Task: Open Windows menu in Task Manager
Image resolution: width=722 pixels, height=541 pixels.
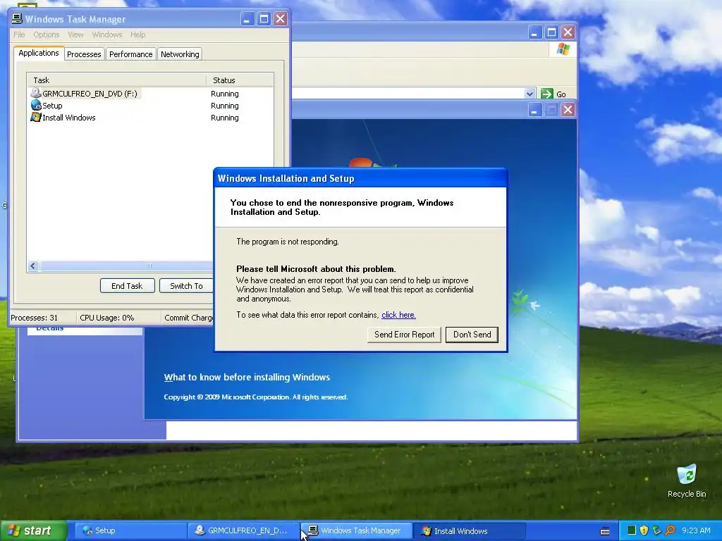Action: coord(107,35)
